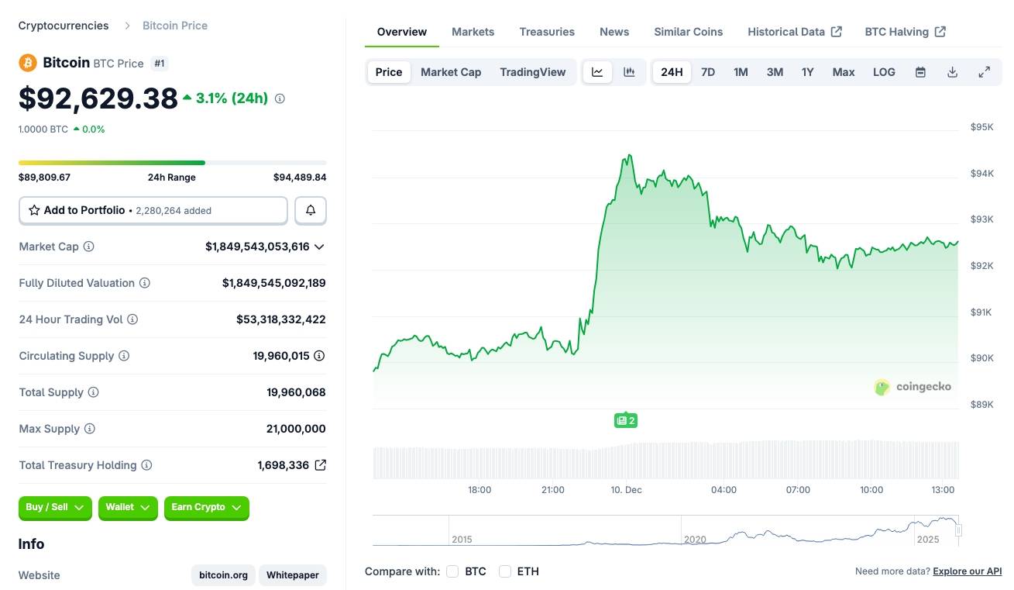Open the calendar date range picker
The height and width of the screenshot is (590, 1014).
pyautogui.click(x=920, y=72)
